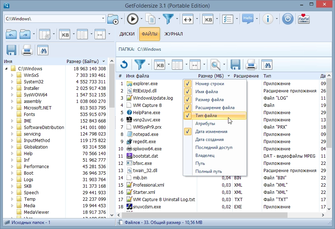Save file list with file toolbar floppy icon

tap(235, 64)
